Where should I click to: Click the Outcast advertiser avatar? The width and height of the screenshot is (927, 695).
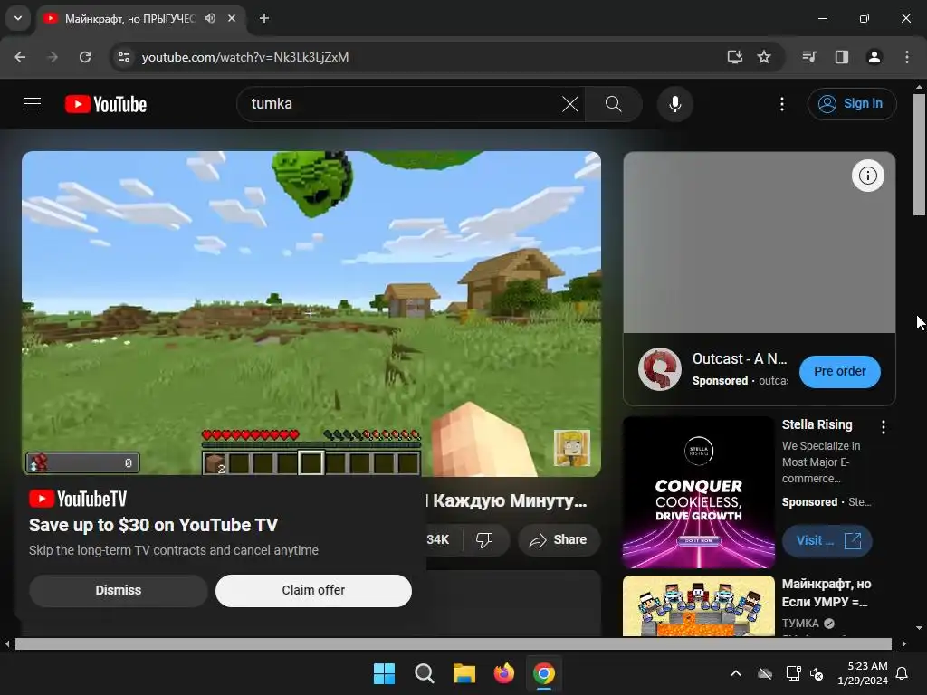(659, 369)
